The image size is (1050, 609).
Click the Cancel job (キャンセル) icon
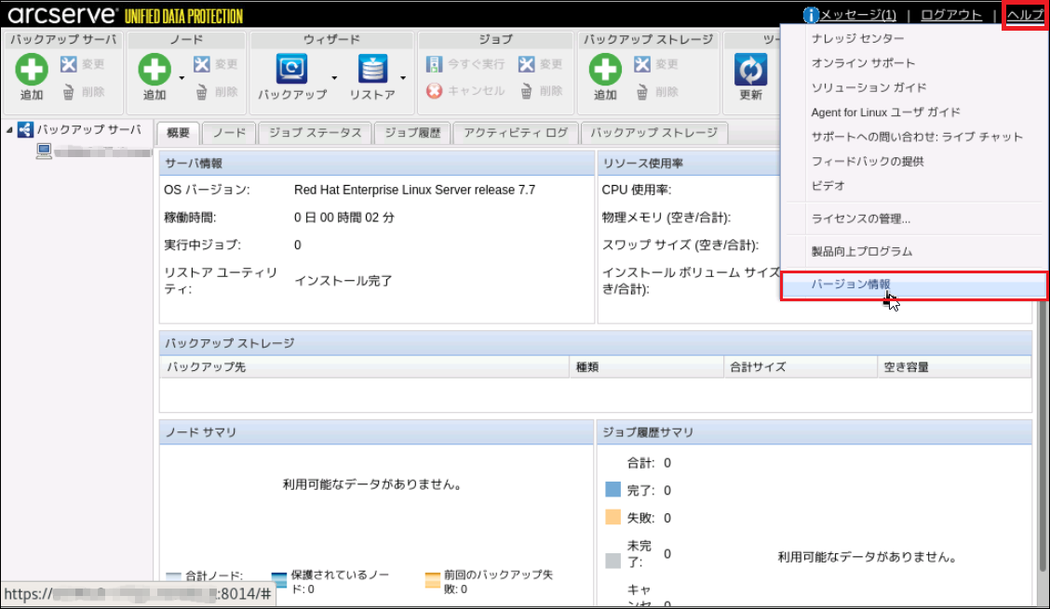pyautogui.click(x=435, y=91)
